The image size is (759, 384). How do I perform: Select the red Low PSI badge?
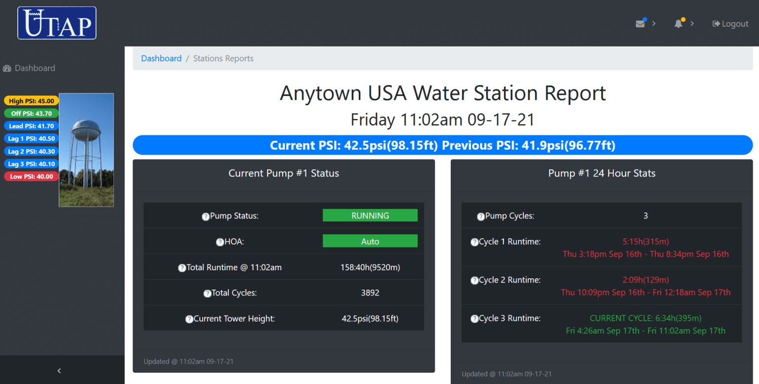tap(31, 176)
